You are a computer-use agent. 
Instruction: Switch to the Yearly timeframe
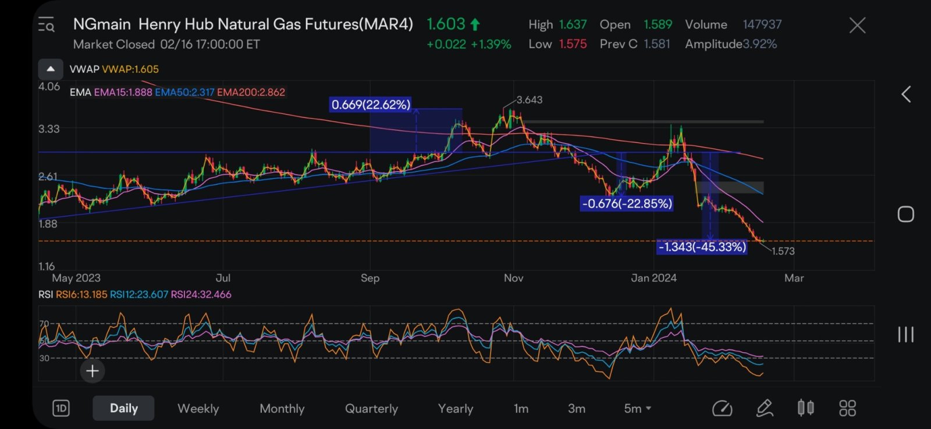coord(455,409)
